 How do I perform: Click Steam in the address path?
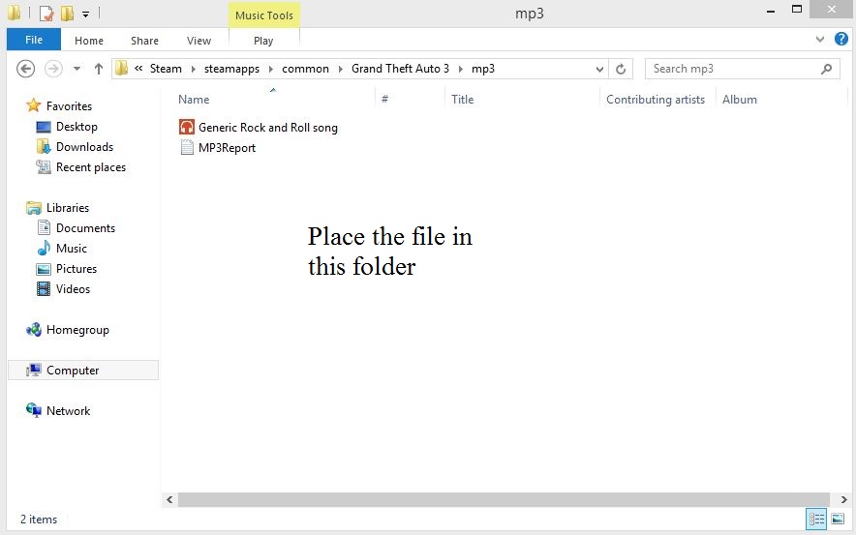(166, 69)
